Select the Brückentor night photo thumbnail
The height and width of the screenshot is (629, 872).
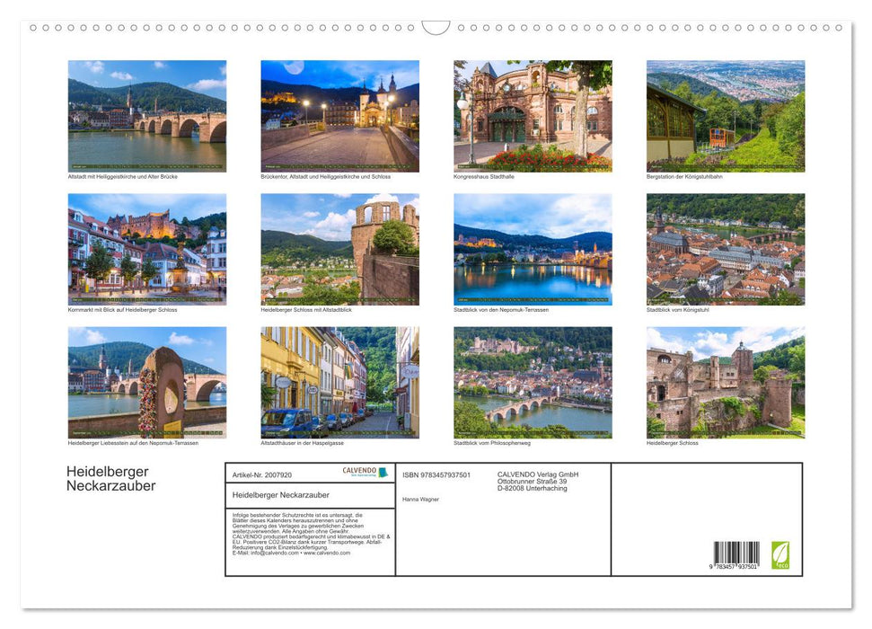[339, 115]
